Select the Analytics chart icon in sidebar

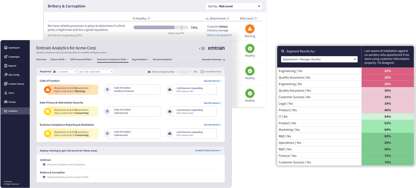(6, 111)
